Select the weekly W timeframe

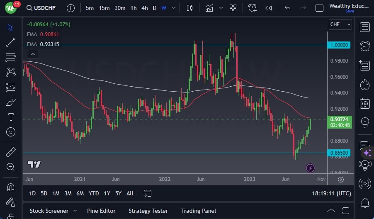click(164, 8)
